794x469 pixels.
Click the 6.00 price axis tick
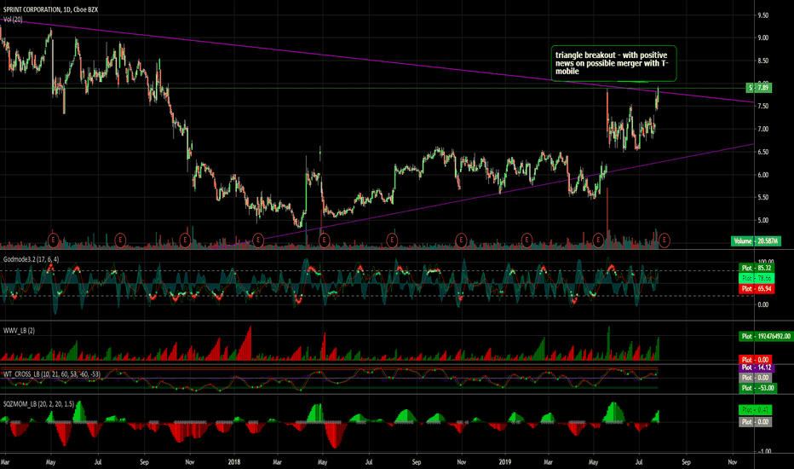coord(762,175)
